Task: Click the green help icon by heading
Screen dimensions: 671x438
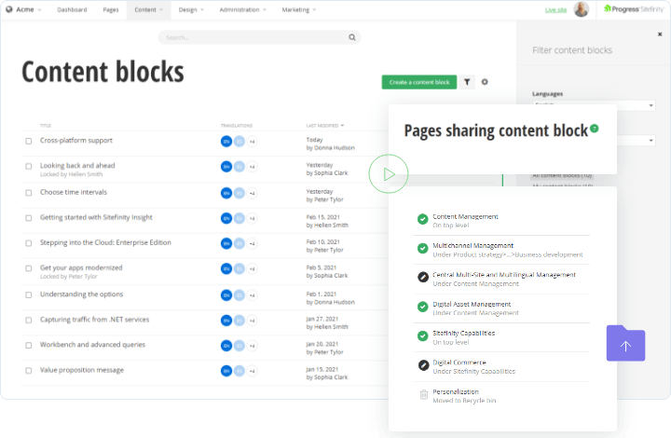Action: pos(595,129)
